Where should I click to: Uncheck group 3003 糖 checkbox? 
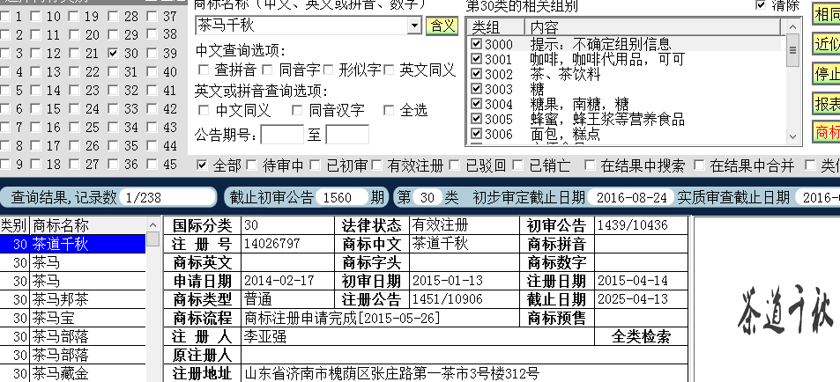coord(476,88)
